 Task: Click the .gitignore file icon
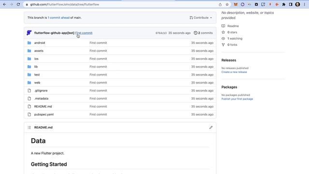tap(29, 90)
